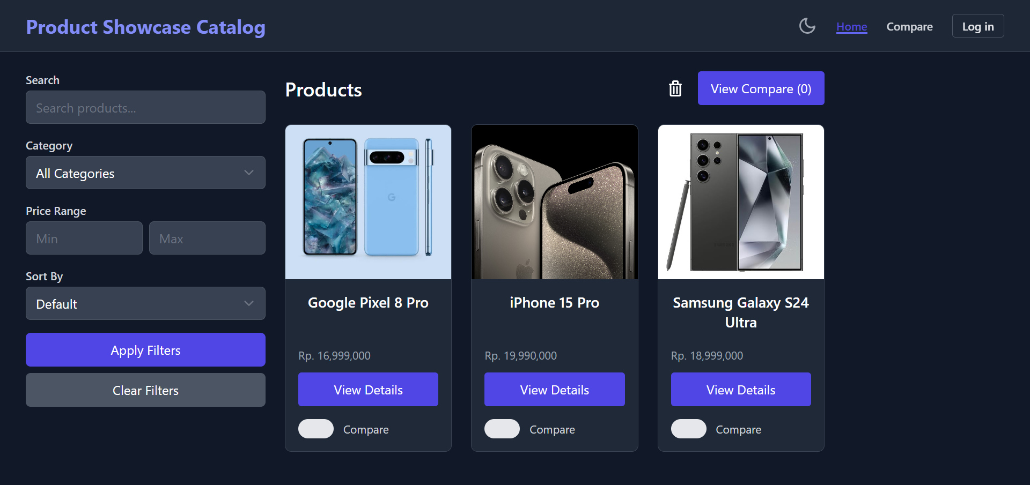Toggle dark mode using the moon icon

807,25
